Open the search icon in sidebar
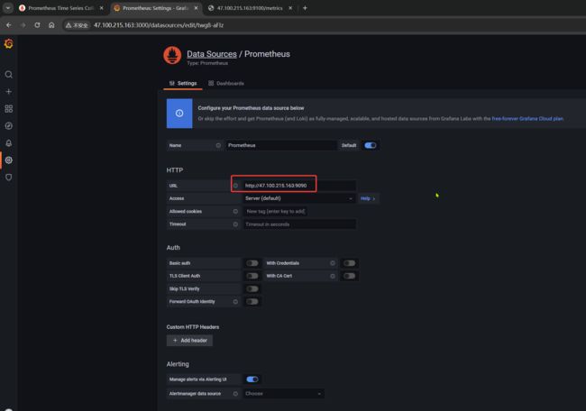The image size is (586, 411). [9, 75]
